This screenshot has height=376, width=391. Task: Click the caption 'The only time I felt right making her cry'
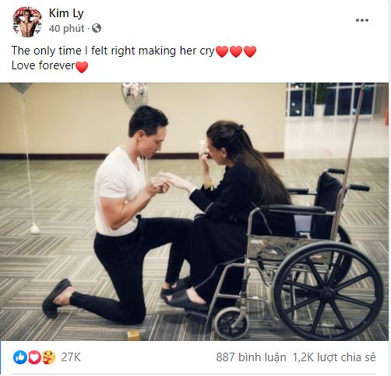click(x=113, y=51)
